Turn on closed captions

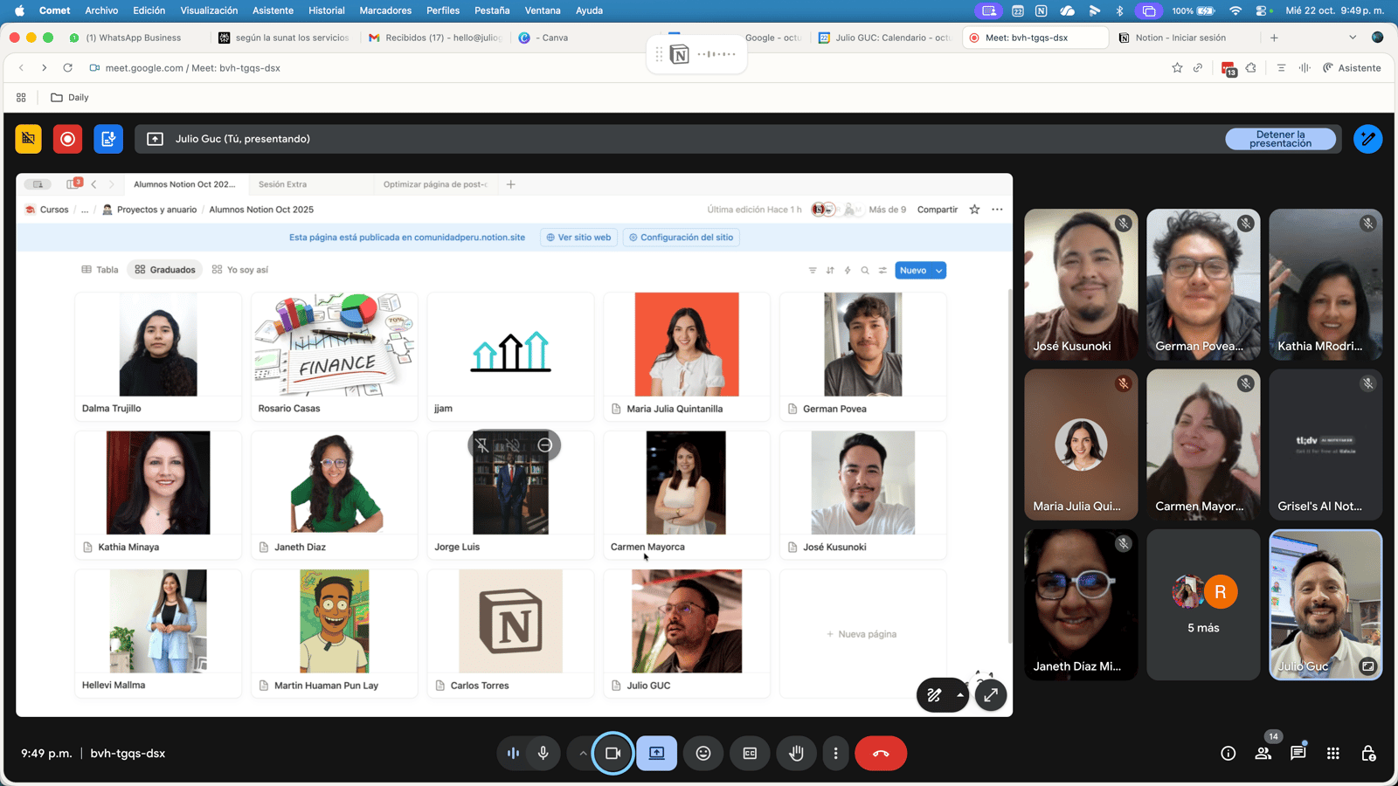pos(750,753)
